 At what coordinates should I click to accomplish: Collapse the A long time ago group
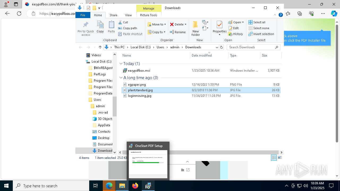[x=121, y=78]
